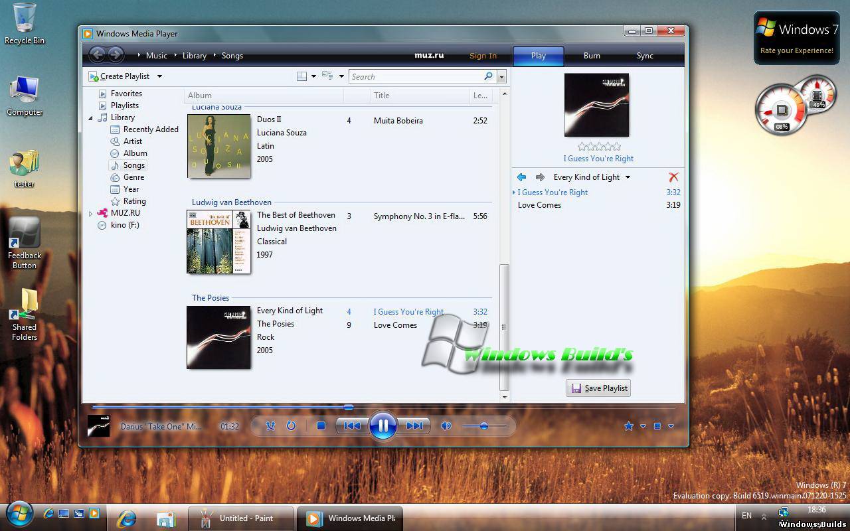Open the Every Kind of Light dropdown
The width and height of the screenshot is (850, 531).
[x=627, y=177]
